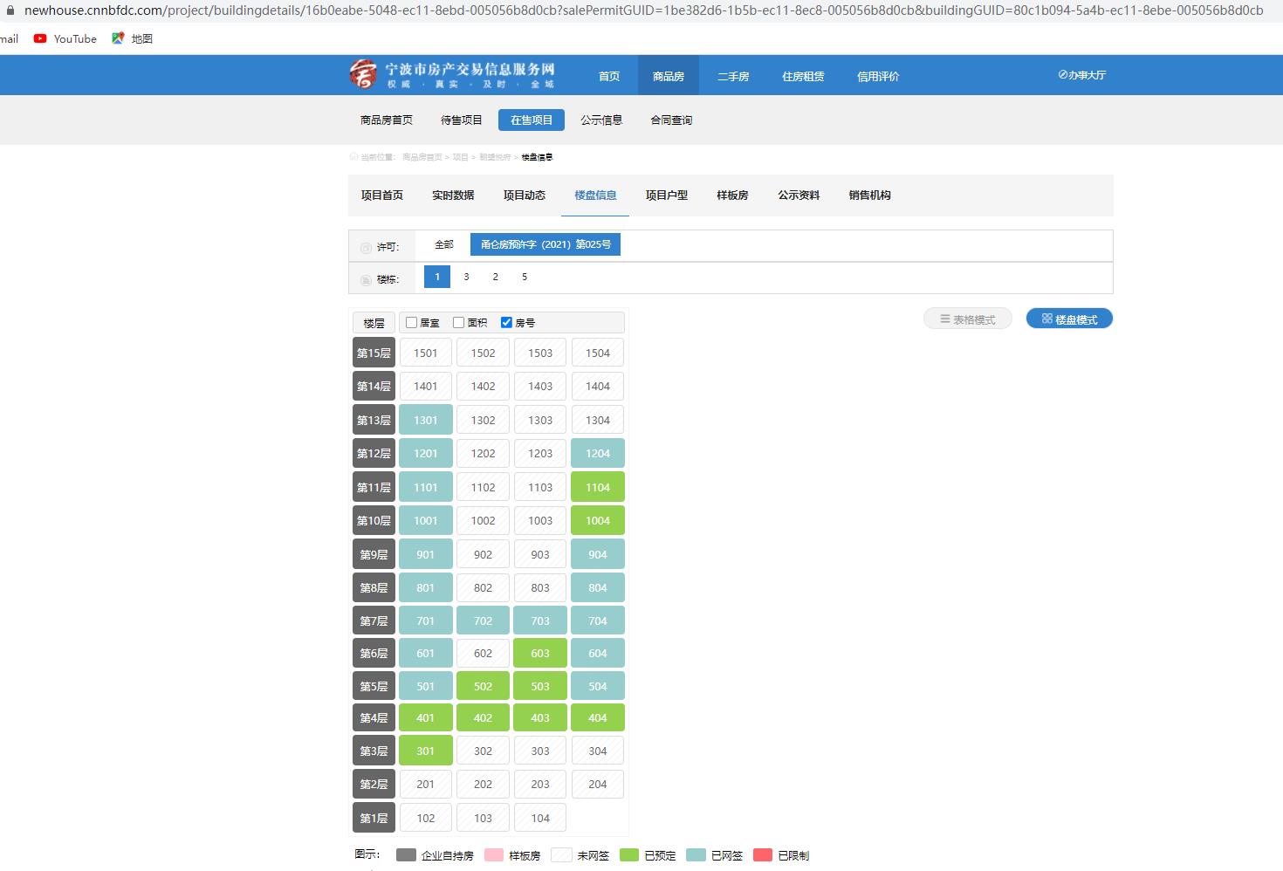Open unit 902
This screenshot has width=1283, height=871.
coord(483,554)
